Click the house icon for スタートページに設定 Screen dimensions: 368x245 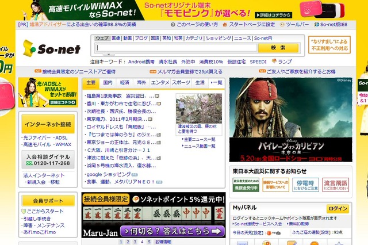point(225,24)
